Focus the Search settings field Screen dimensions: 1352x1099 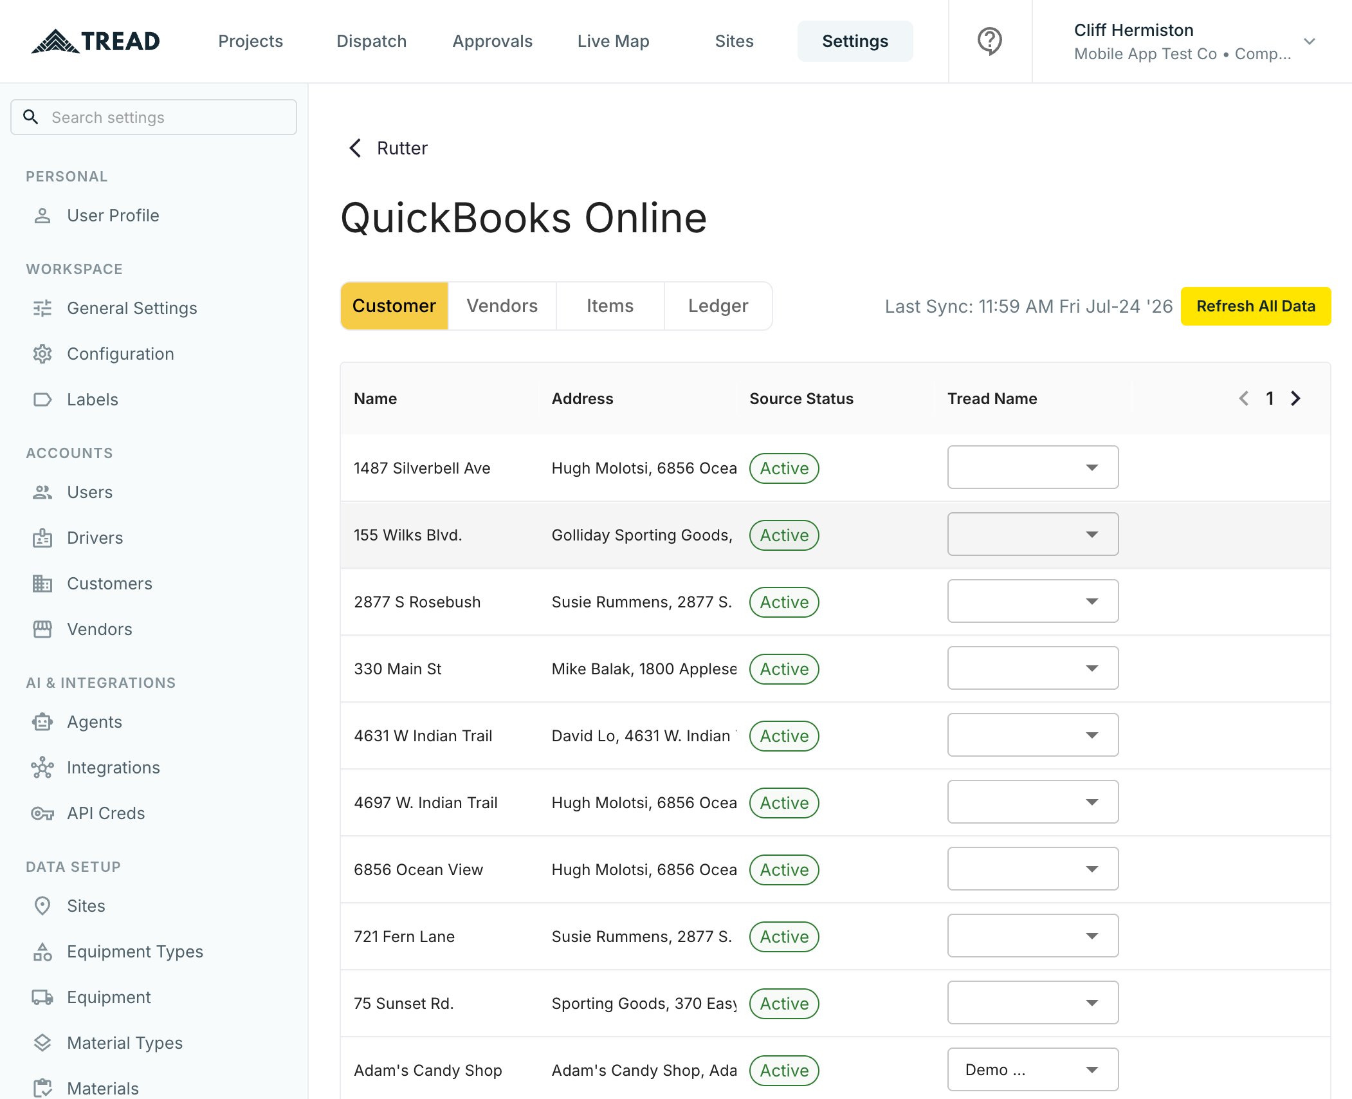pos(154,117)
